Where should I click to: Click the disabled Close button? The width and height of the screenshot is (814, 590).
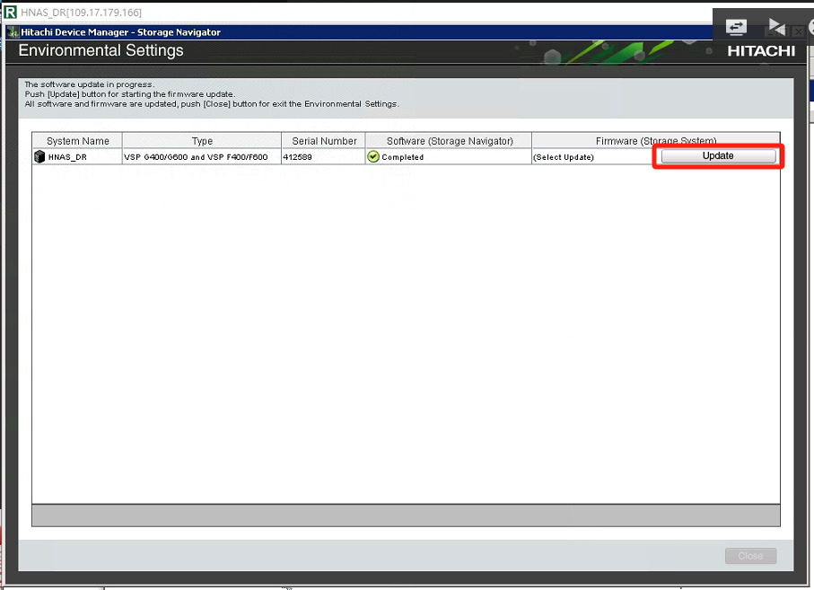750,556
